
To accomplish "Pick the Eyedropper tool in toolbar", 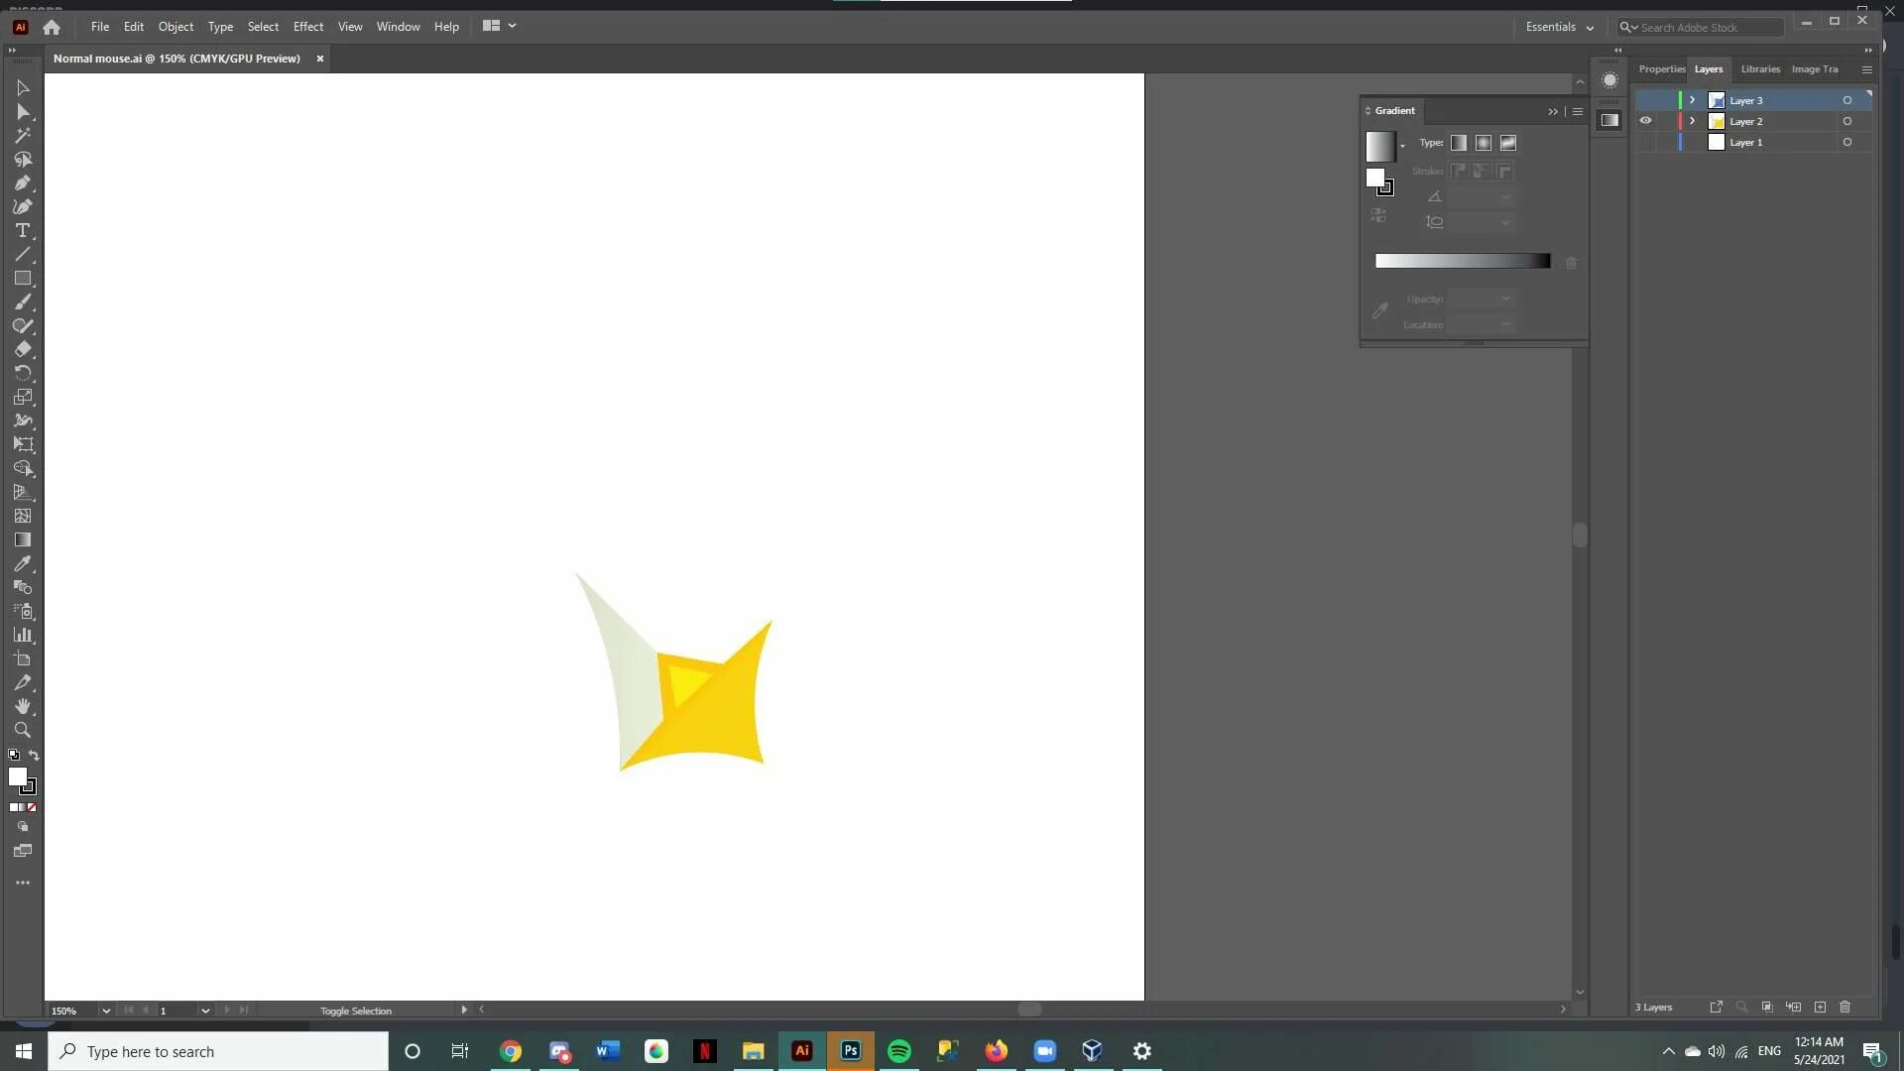I will 22,563.
